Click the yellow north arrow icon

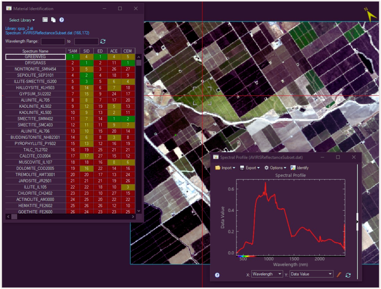[x=371, y=15]
